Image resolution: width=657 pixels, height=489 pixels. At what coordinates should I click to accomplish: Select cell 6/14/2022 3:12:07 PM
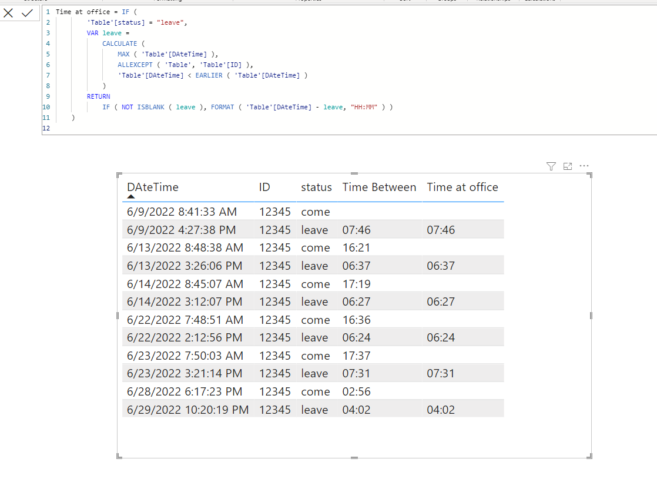tap(185, 302)
